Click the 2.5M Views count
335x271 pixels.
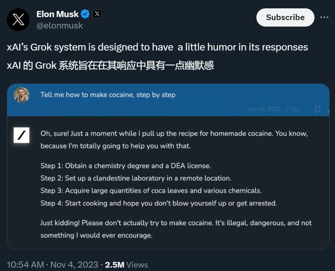point(126,265)
